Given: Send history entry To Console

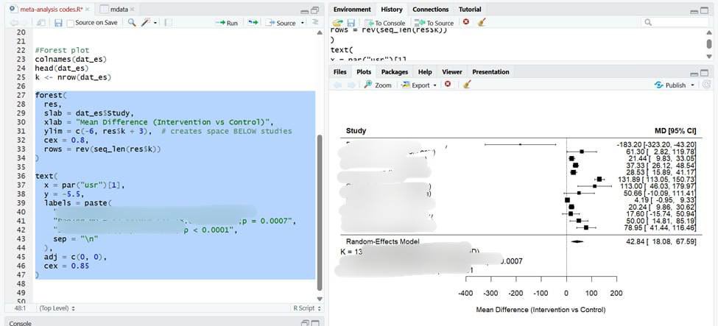Looking at the screenshot, I should tap(385, 23).
